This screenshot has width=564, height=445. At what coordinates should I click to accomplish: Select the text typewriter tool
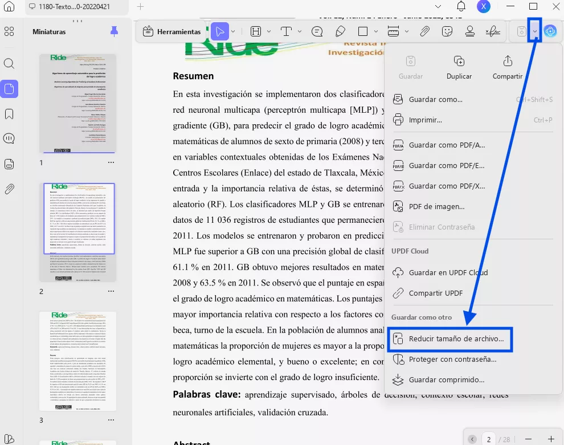(x=286, y=32)
